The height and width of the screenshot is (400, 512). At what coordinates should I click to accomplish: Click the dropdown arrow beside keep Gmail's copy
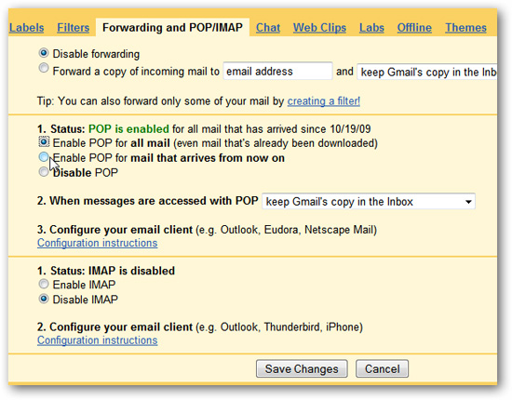(x=468, y=202)
